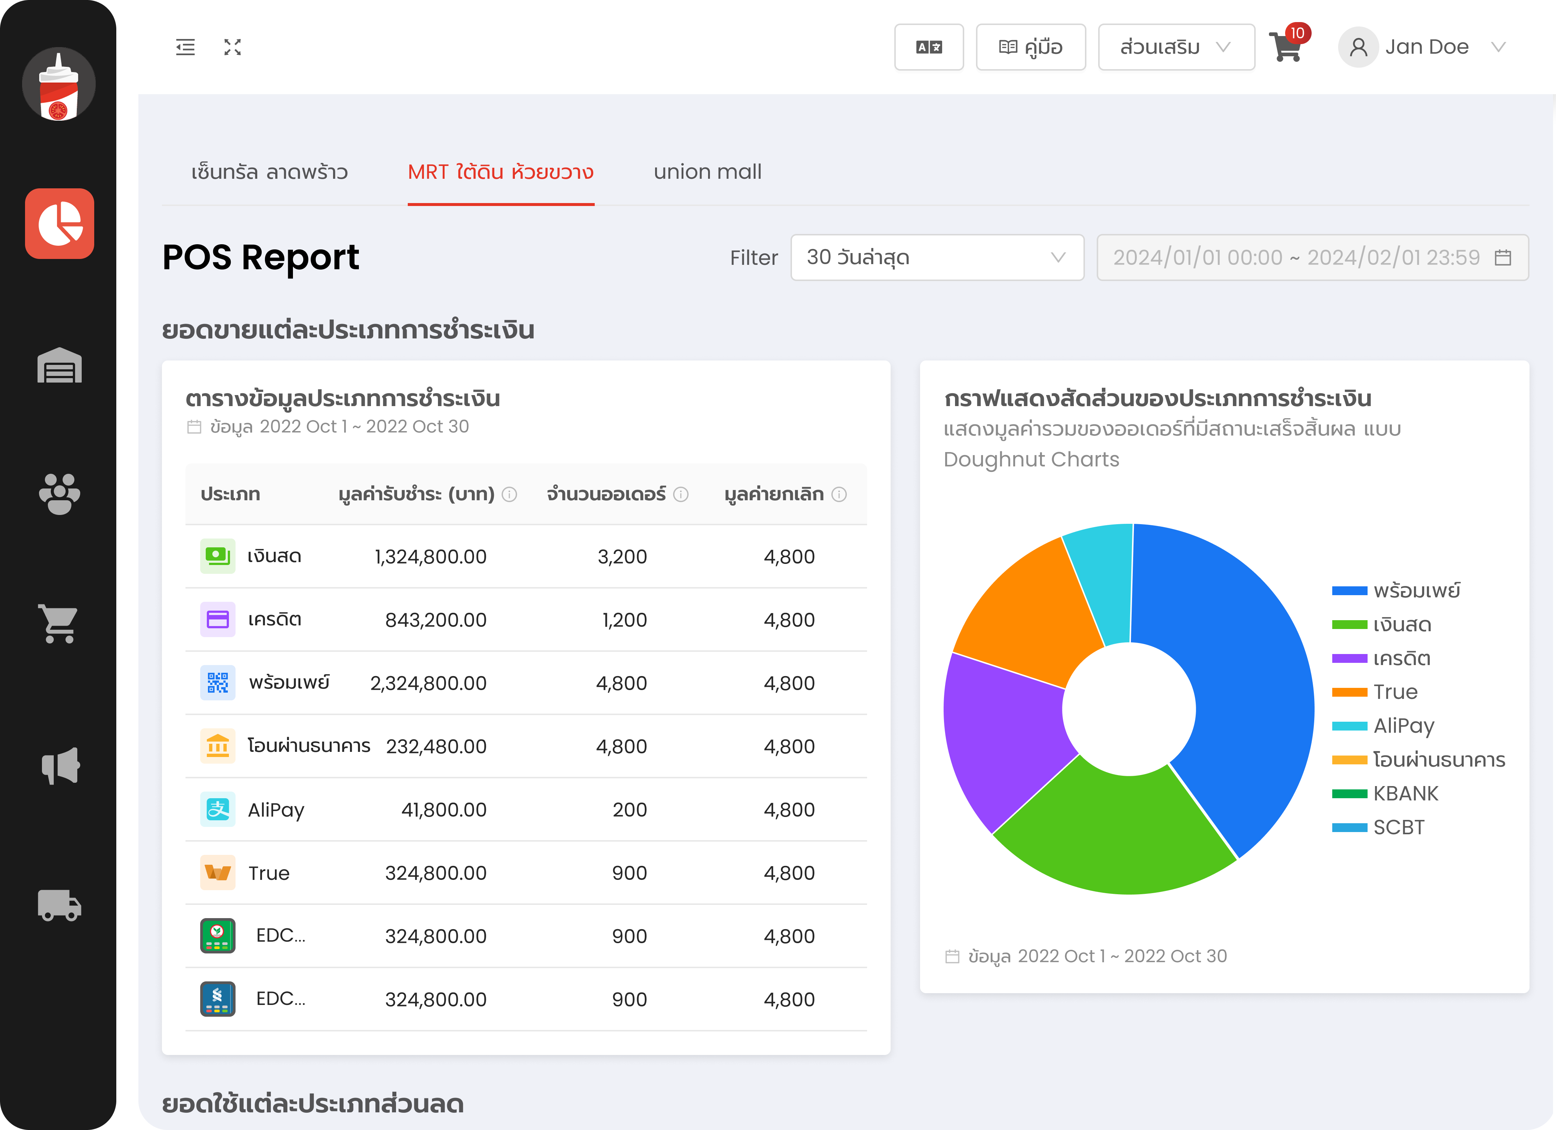Viewport: 1556px width, 1130px height.
Task: Open the warehouse inventory sidebar icon
Action: pyautogui.click(x=60, y=365)
